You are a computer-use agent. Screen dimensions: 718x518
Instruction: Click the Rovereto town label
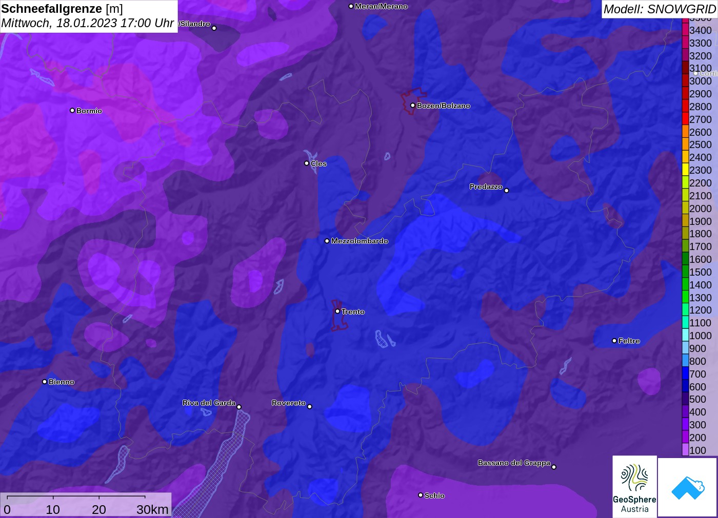coord(289,403)
